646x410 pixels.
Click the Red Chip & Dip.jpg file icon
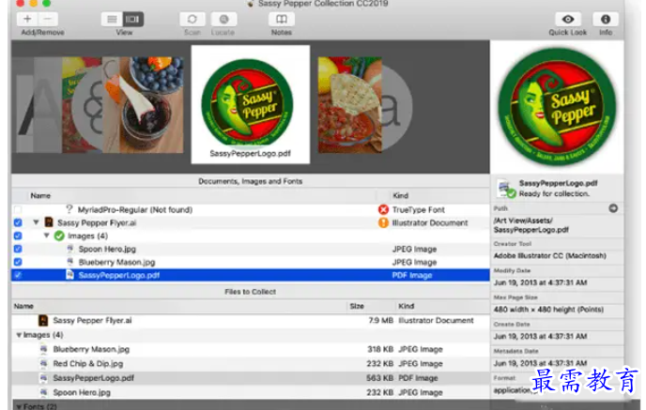43,363
